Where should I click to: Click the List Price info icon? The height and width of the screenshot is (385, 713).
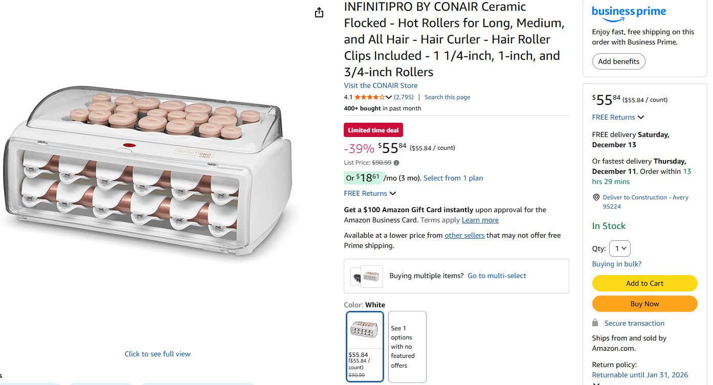pos(396,163)
